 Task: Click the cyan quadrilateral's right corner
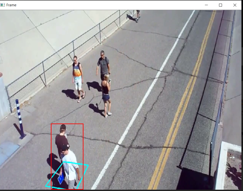tap(88, 165)
